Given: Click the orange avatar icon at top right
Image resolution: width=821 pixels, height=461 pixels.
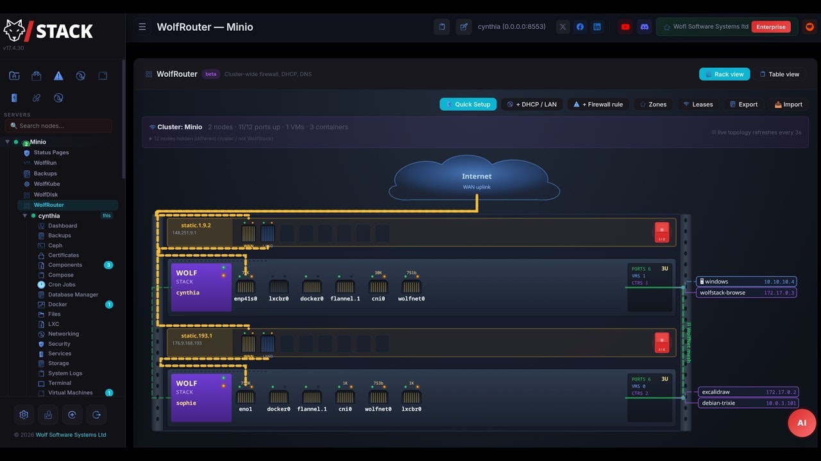Looking at the screenshot, I should click(809, 27).
